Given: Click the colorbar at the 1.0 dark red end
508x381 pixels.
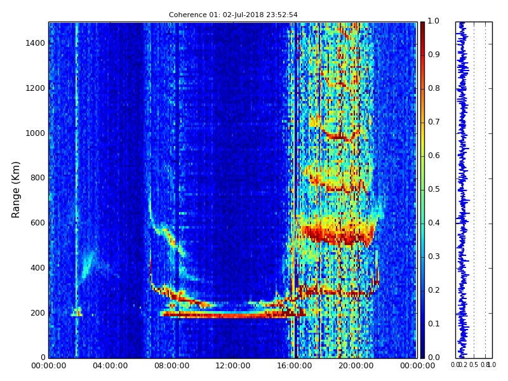Looking at the screenshot, I should click(x=422, y=23).
